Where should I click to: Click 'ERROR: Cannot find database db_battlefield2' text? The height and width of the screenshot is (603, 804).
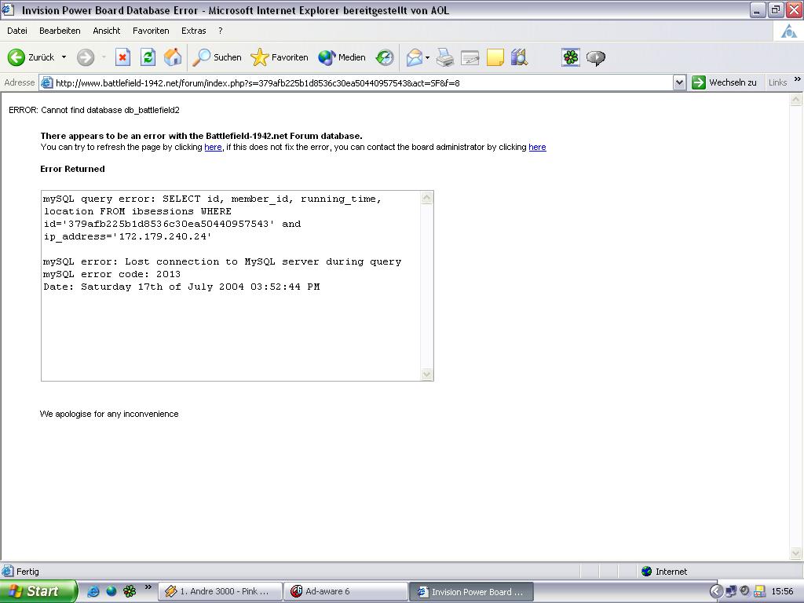pos(94,110)
